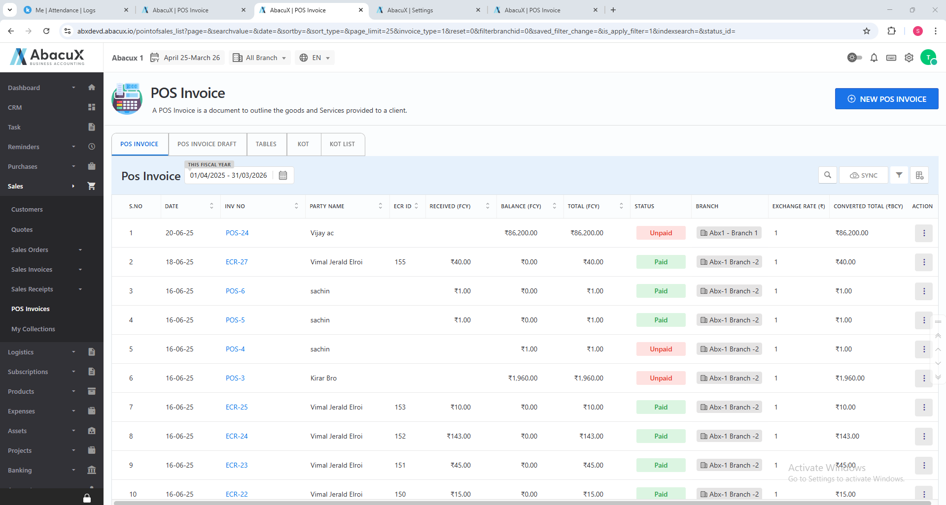Image resolution: width=946 pixels, height=505 pixels.
Task: Click the search magnifier icon in Pos Invoice toolbar
Action: coord(827,175)
